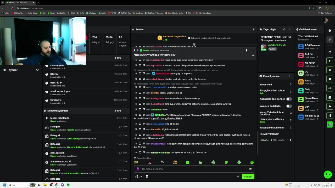Viewport: 335px width, 188px height.
Task: Click the chat panel scrollbar
Action: click(x=257, y=142)
